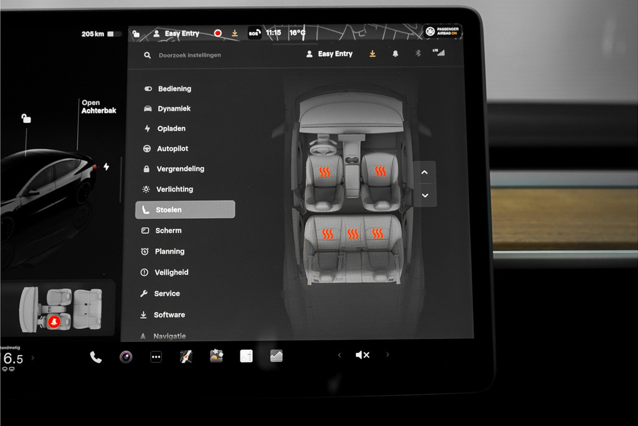638x426 pixels.
Task: Select the Autopilot settings menu
Action: tap(172, 149)
